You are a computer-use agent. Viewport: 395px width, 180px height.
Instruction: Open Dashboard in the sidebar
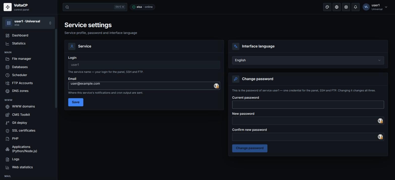click(x=28, y=35)
